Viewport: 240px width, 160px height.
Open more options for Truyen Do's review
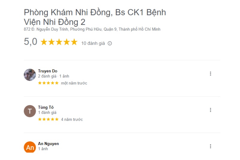(x=210, y=74)
